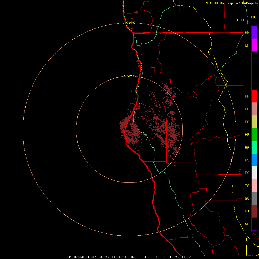The height and width of the screenshot is (259, 259).
Task: Click the DS white legend swatch
Action: (x=254, y=173)
